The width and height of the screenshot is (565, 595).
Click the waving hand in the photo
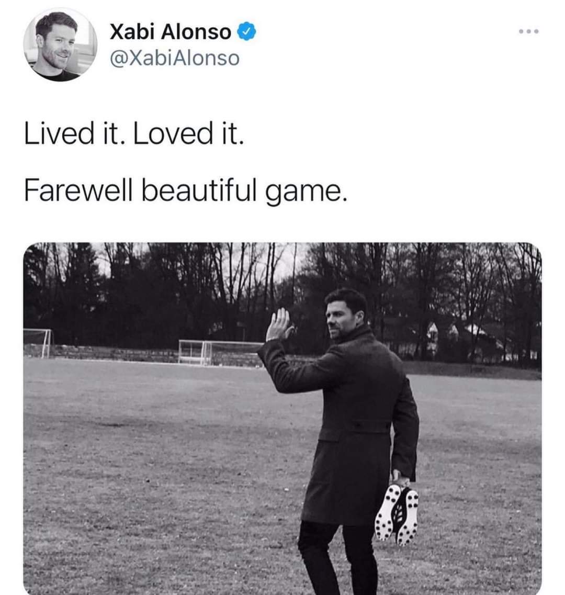pyautogui.click(x=279, y=324)
